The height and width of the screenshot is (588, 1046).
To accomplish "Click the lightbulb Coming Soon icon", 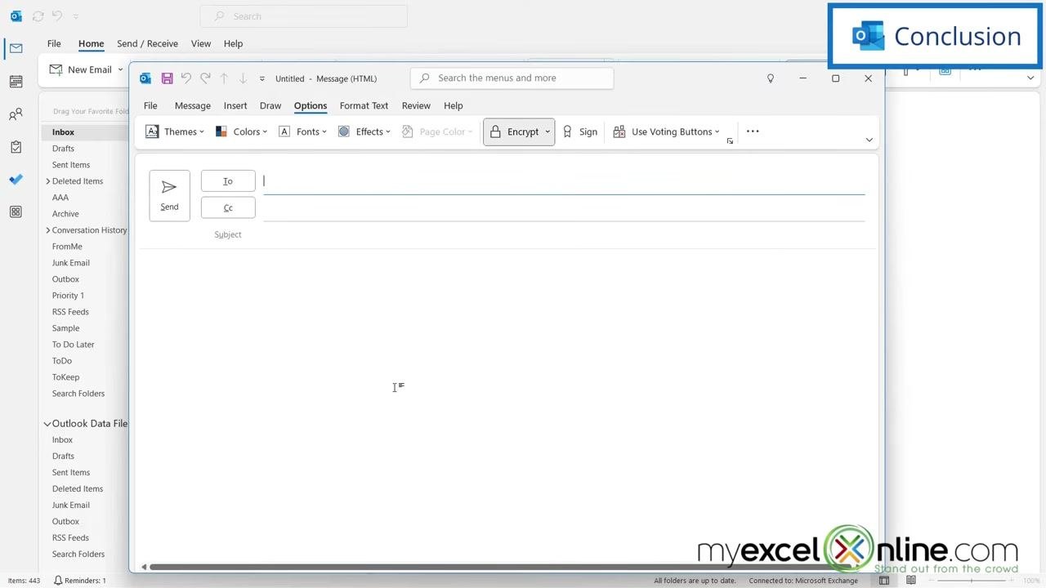I will pyautogui.click(x=770, y=78).
